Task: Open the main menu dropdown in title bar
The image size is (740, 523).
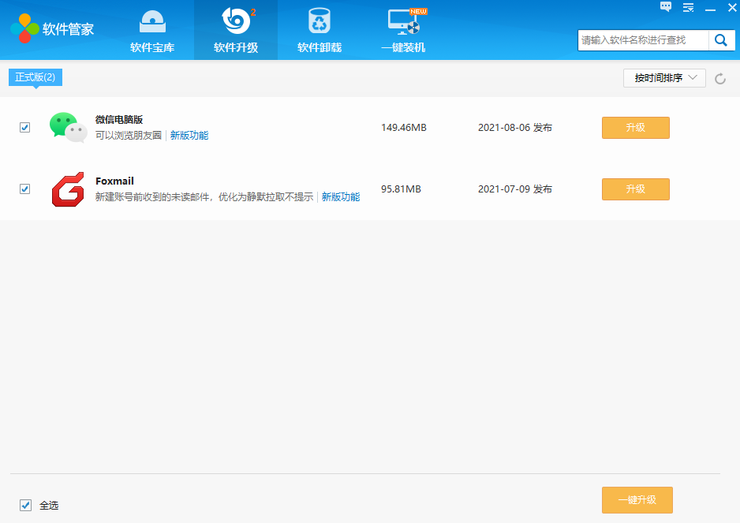Action: click(688, 8)
